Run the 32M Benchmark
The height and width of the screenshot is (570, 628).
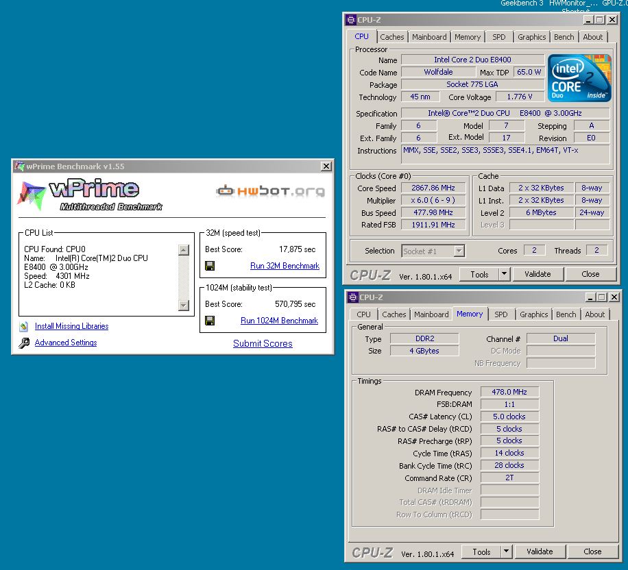285,266
